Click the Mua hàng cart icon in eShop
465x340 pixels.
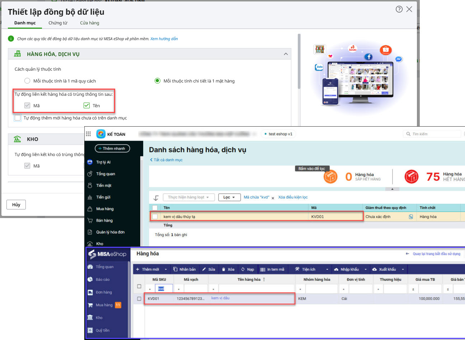pos(90,305)
